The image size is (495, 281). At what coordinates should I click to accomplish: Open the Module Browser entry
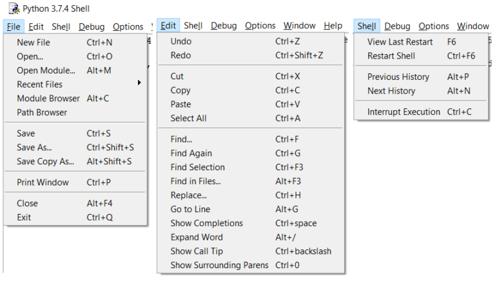pyautogui.click(x=48, y=98)
